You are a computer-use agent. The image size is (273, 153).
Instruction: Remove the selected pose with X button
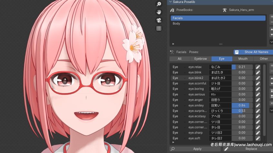271,103
